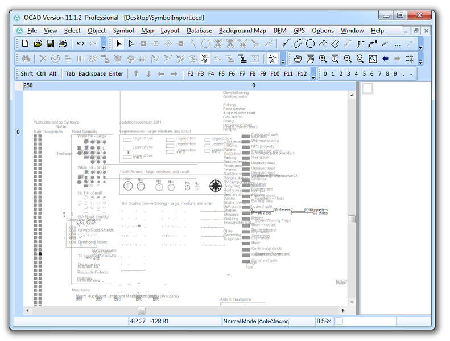Click the vertical scrollbar down arrow
Image resolution: width=450 pixels, height=341 pixels.
[x=352, y=302]
